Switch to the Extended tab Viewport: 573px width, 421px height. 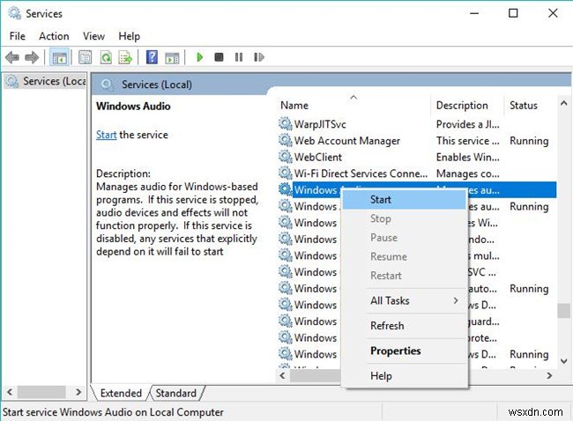[121, 393]
